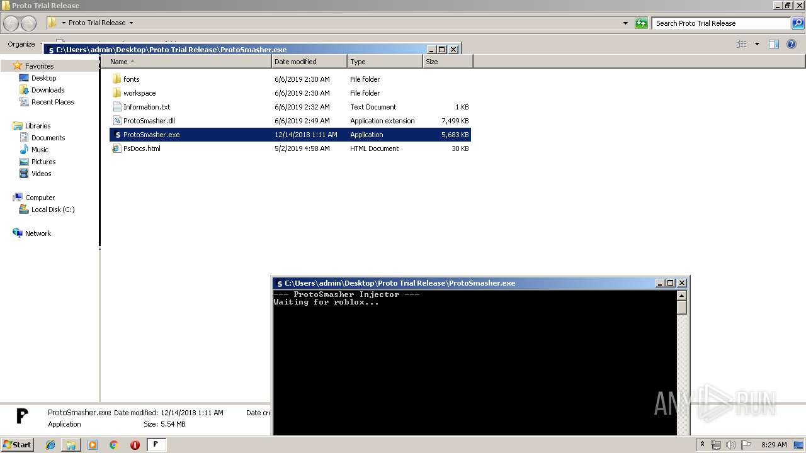Click the Explorer back arrow button
The height and width of the screenshot is (453, 806).
(x=11, y=23)
